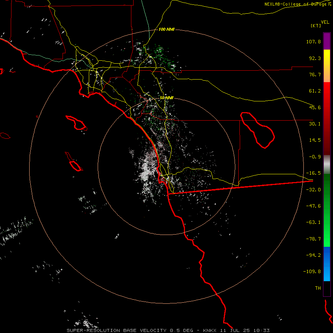This screenshot has width=333, height=333.
Task: Click the -94.2 velocity scale value
Action: click(313, 255)
